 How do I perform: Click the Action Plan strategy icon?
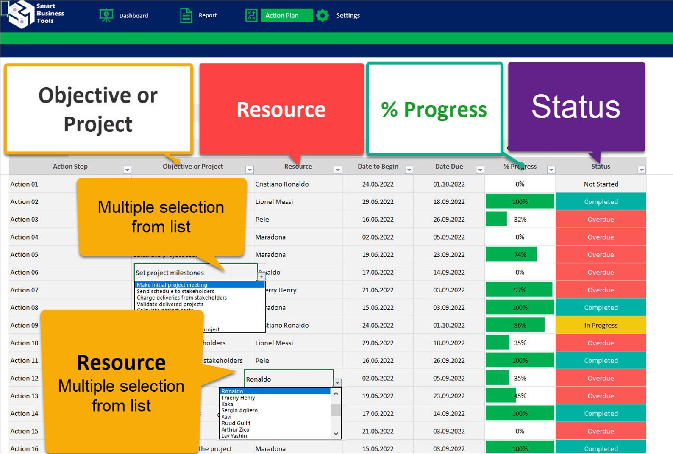[251, 16]
